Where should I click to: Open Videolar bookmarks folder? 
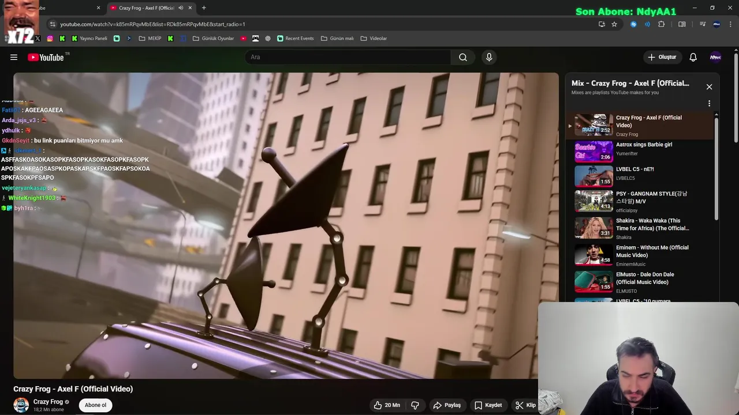coord(374,39)
